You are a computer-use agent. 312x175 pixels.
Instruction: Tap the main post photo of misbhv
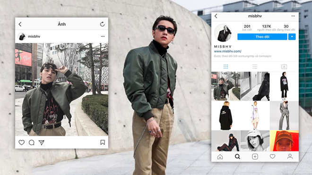61,90
